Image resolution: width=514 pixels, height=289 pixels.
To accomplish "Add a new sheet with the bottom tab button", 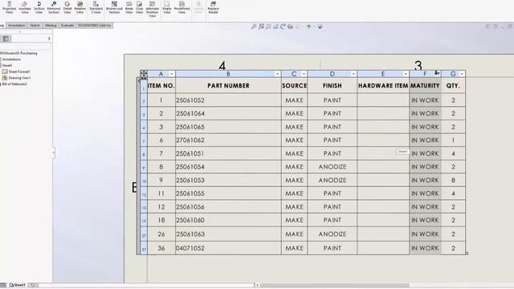I will (33, 285).
